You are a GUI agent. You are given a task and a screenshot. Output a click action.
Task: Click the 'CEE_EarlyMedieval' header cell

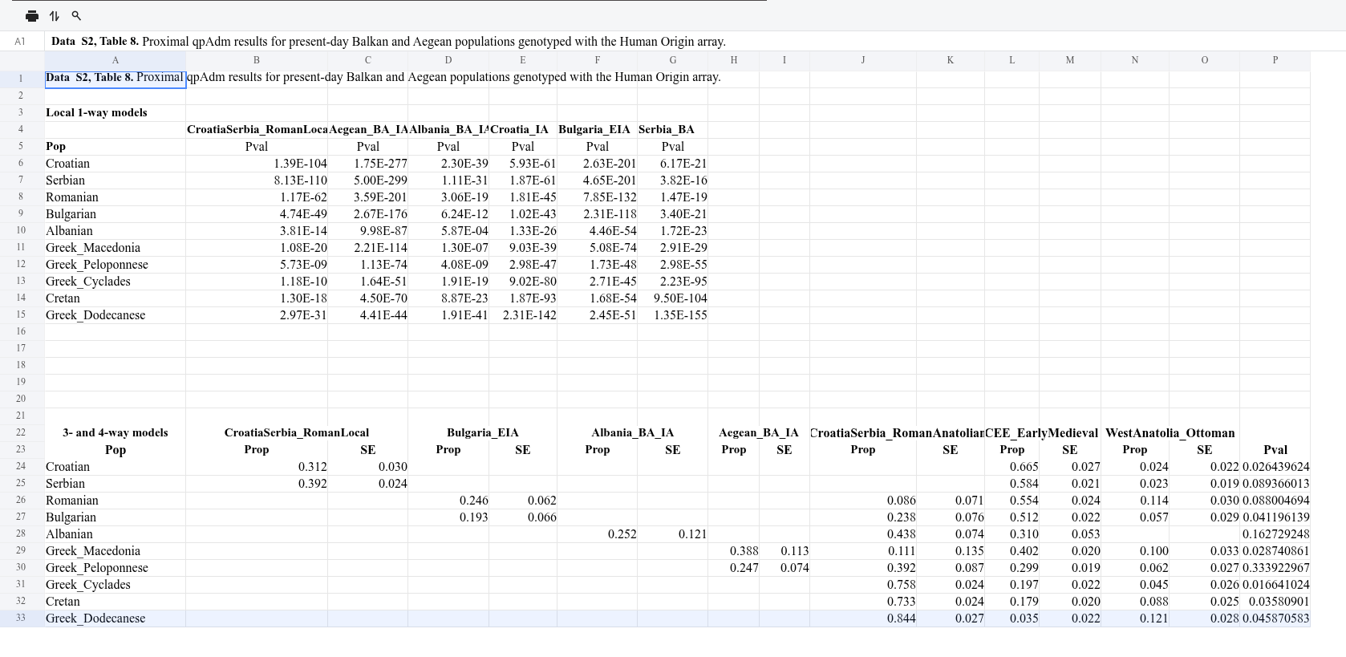1042,432
